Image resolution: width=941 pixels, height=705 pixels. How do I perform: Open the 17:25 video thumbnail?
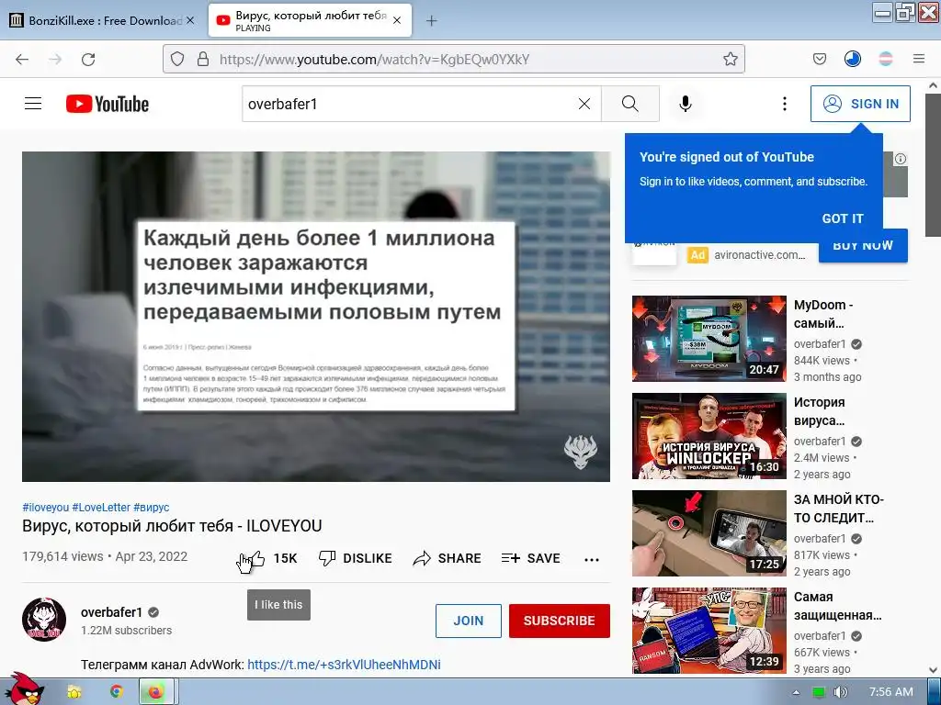[709, 533]
